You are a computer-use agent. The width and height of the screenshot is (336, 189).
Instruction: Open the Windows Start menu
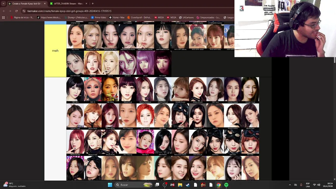[110, 185]
